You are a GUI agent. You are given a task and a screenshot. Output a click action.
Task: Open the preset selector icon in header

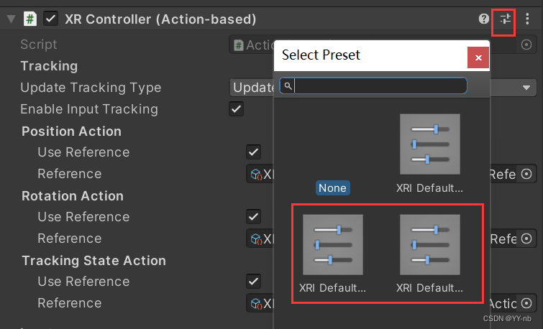tap(504, 19)
